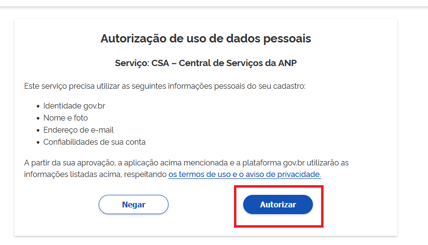
Task: Click the sentence starting Este serviço precisa utilizar
Action: point(165,86)
